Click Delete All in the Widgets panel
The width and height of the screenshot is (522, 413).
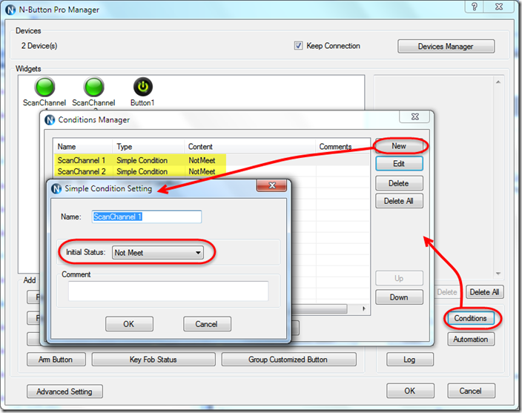point(485,292)
